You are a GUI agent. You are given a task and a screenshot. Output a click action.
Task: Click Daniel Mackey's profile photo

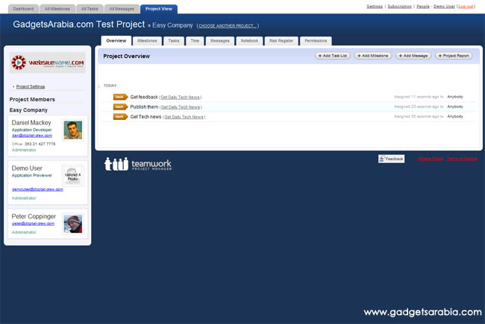tap(73, 130)
